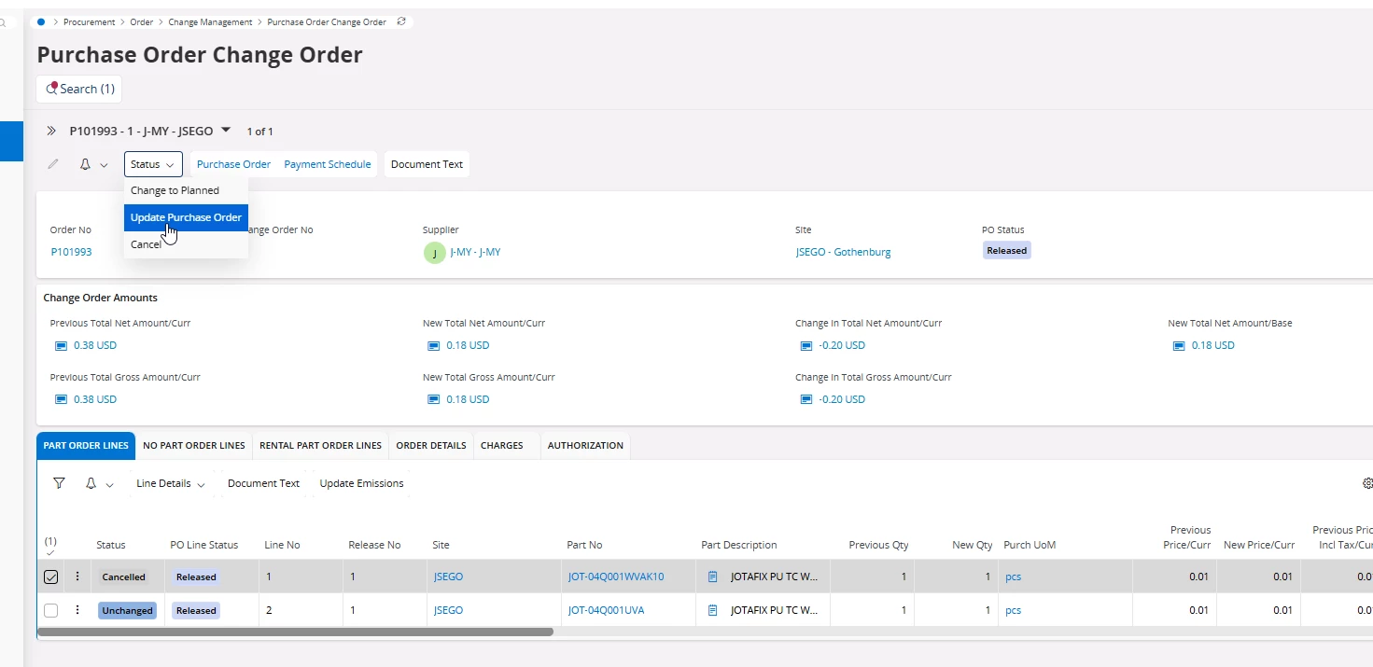Click the document icon next to JOT-04Q001UVA
Screen dimensions: 1373x667
(713, 610)
